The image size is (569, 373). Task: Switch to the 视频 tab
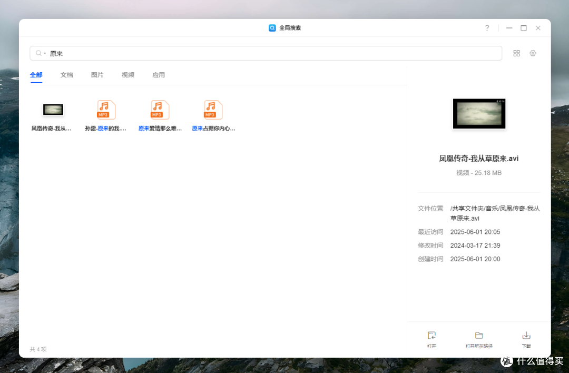point(127,75)
